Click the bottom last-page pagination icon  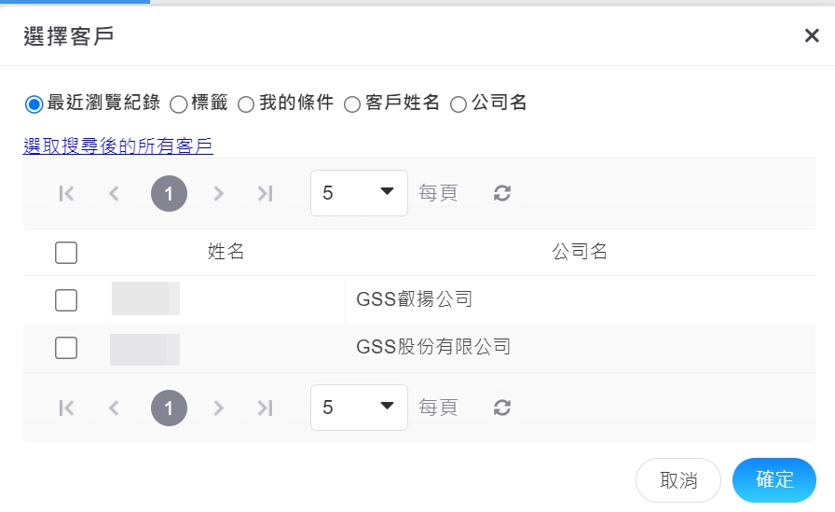[x=266, y=408]
